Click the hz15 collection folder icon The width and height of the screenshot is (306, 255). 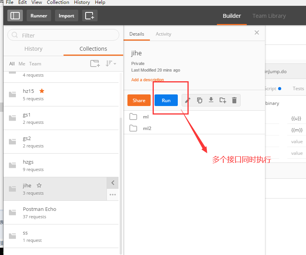12,94
